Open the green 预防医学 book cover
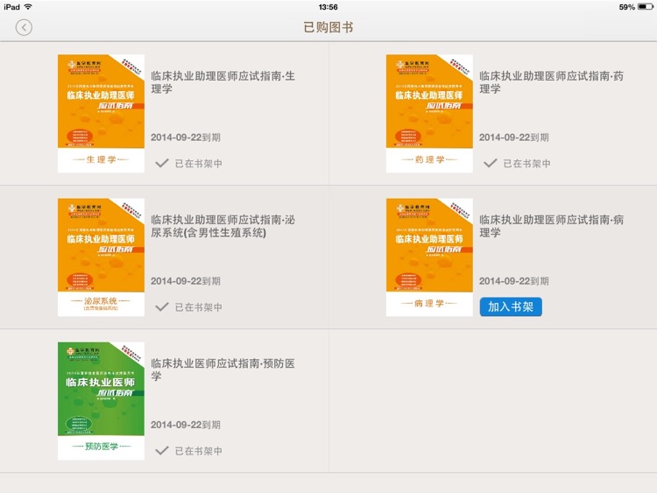The width and height of the screenshot is (657, 493). [101, 401]
